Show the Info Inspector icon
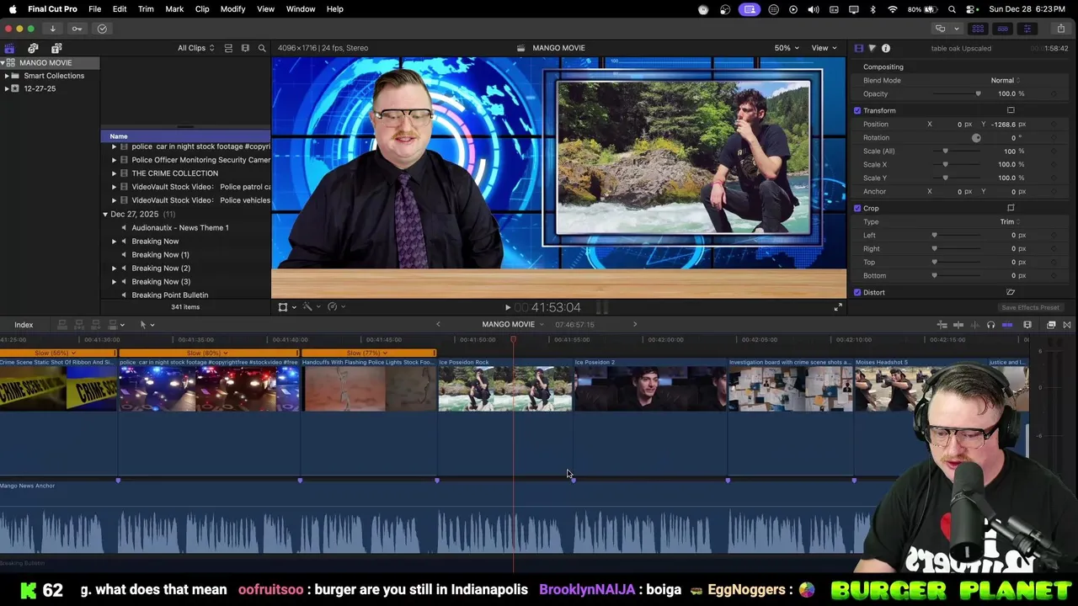Image resolution: width=1078 pixels, height=606 pixels. click(886, 48)
